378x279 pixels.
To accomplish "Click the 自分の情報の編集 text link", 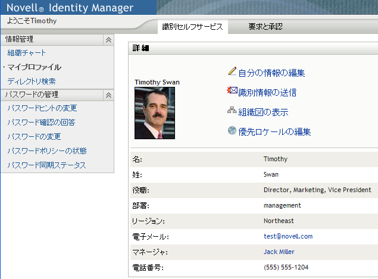I will 271,73.
